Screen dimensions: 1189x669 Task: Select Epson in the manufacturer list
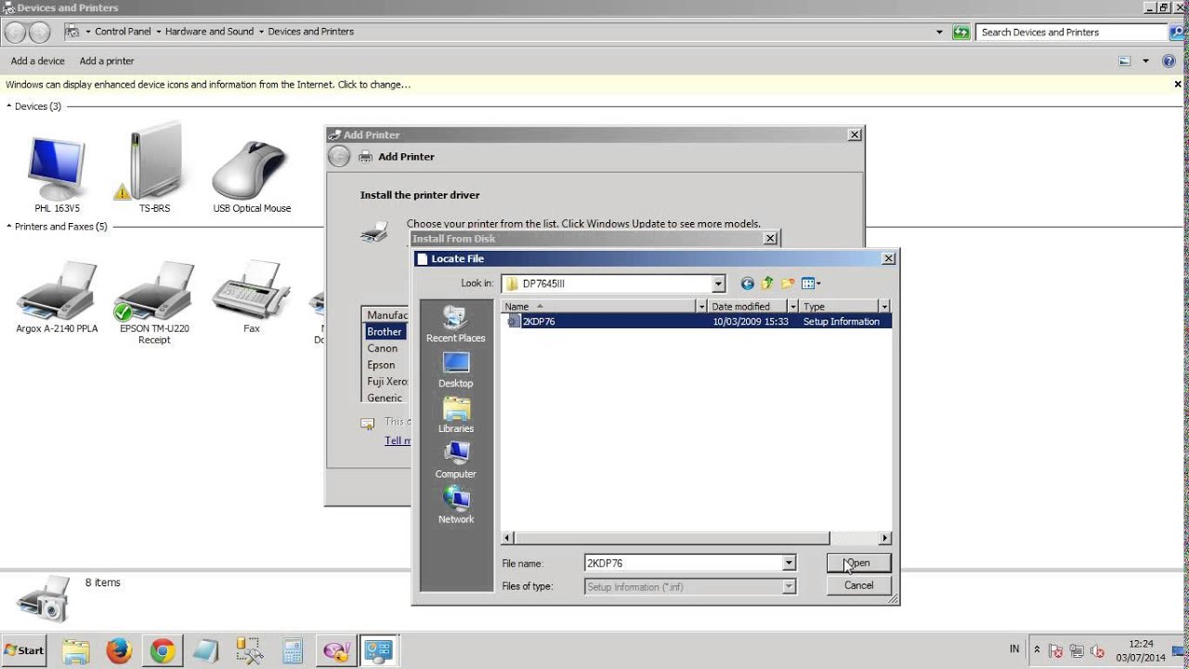pyautogui.click(x=381, y=365)
